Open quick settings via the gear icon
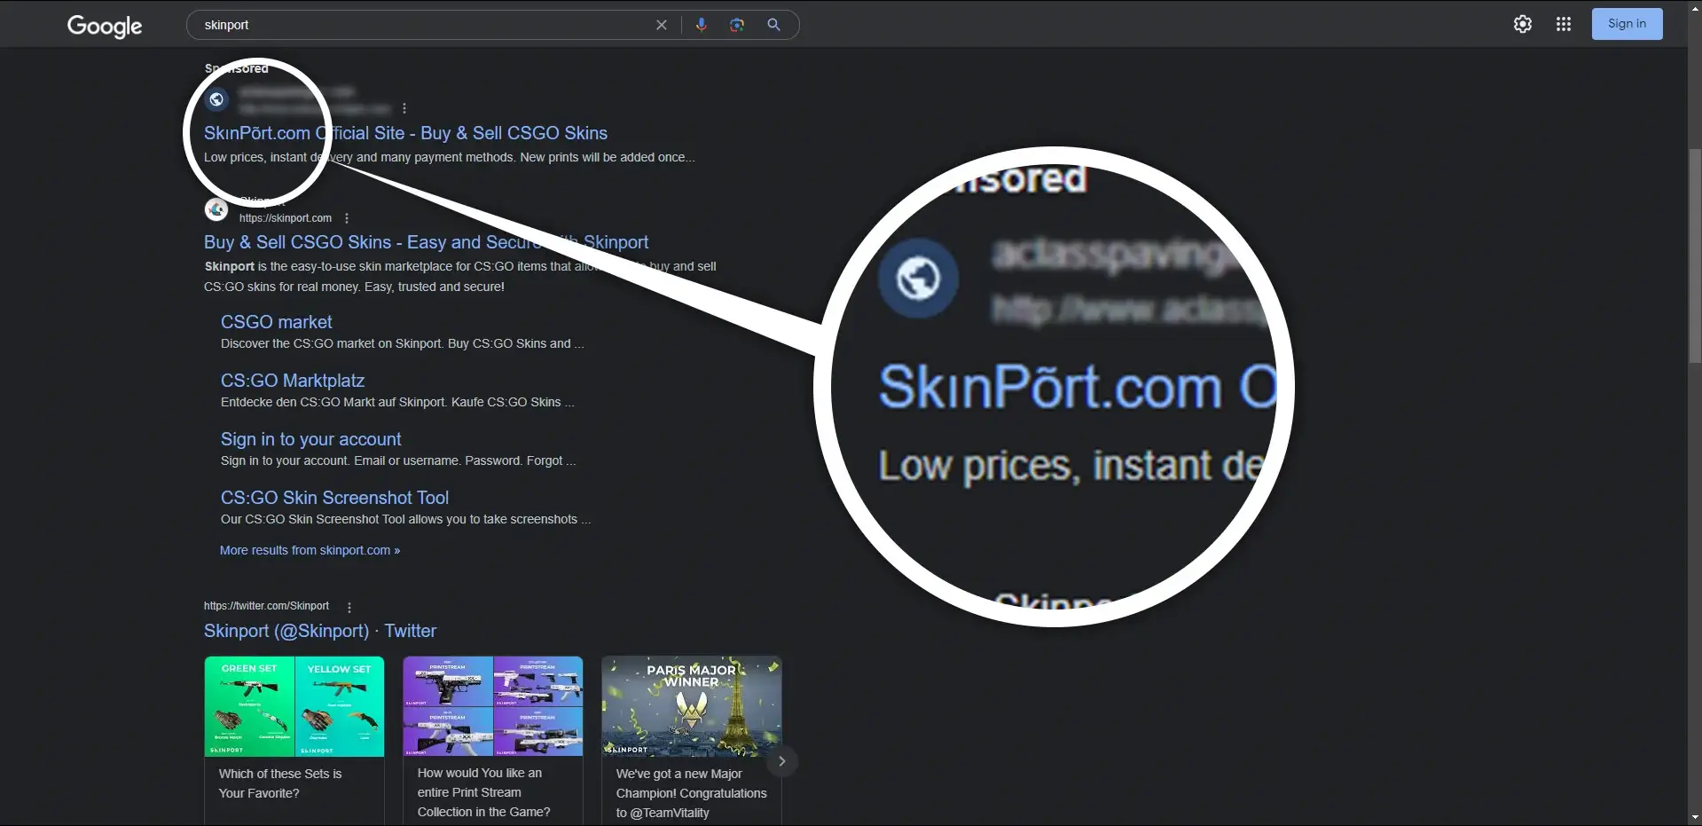Screen dimensions: 1702x826 [1522, 24]
